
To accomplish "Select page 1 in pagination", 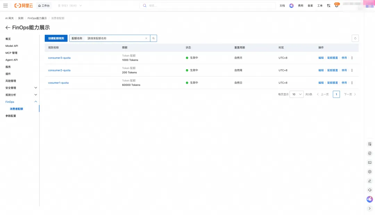I will point(336,95).
